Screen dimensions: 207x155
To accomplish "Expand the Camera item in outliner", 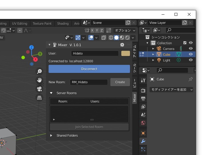I will [153, 49].
